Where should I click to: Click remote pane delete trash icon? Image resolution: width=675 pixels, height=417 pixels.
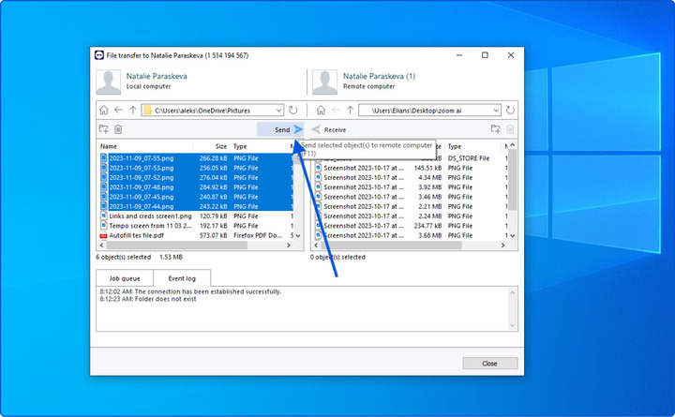510,129
